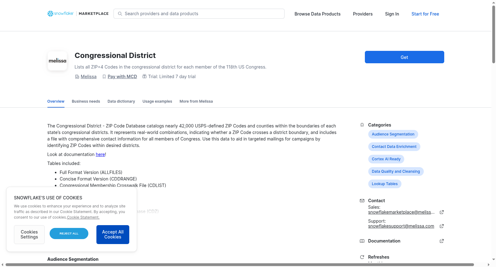Viewport: 496px width, 267px height.
Task: Click Start for Free link
Action: point(425,14)
